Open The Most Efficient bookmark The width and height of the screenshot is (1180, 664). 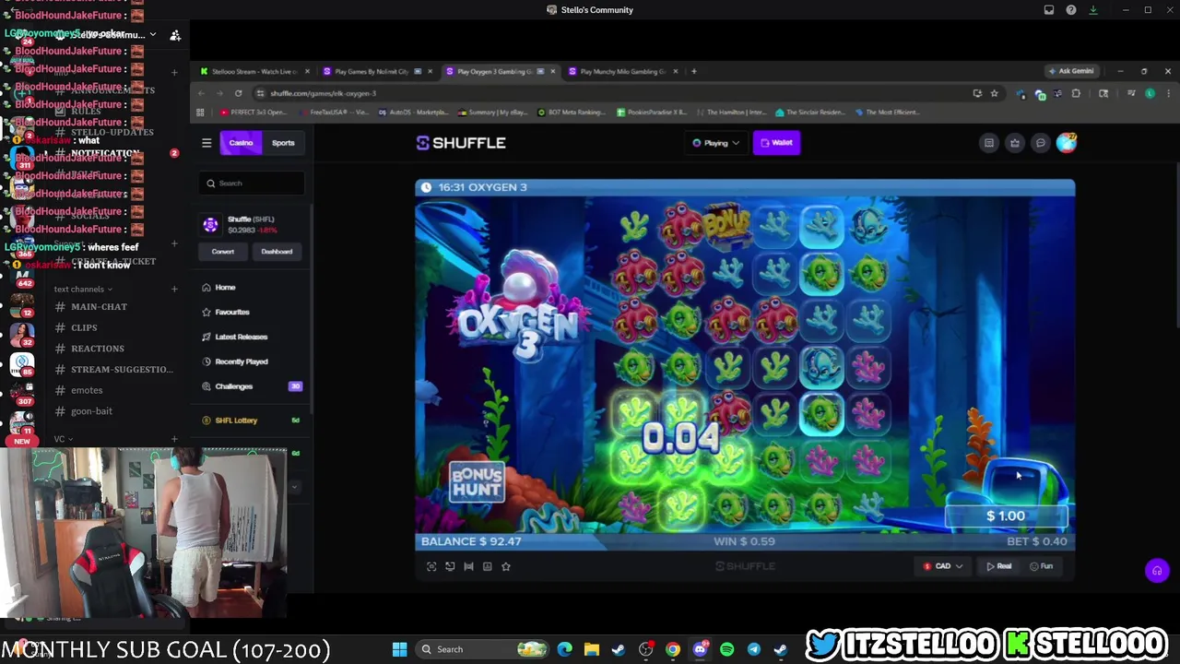[x=887, y=113]
